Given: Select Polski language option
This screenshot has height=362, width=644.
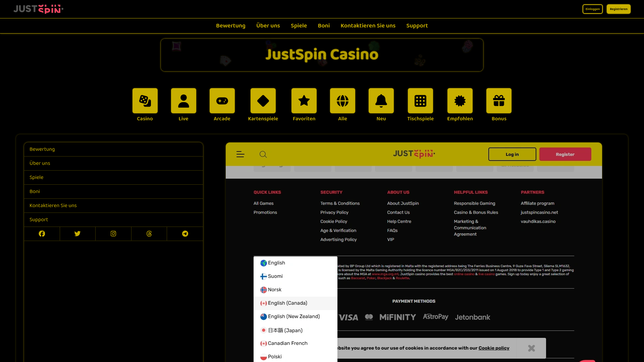Looking at the screenshot, I should (x=296, y=357).
